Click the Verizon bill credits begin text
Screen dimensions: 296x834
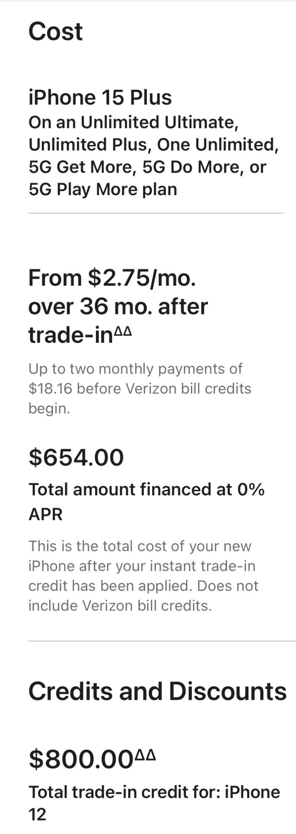click(x=140, y=398)
